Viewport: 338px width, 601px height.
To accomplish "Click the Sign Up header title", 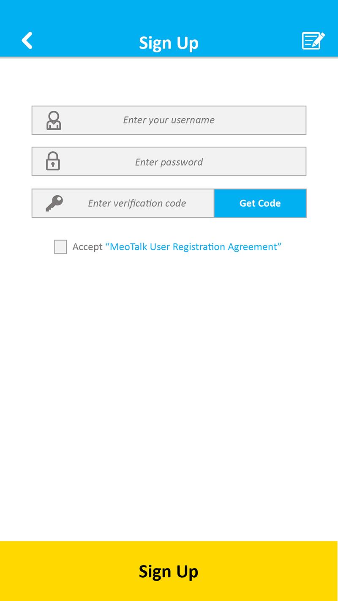I will tap(169, 43).
